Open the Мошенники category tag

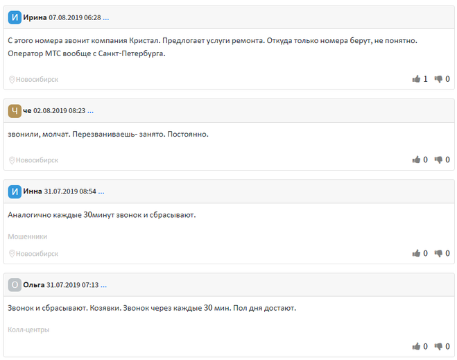(x=28, y=237)
